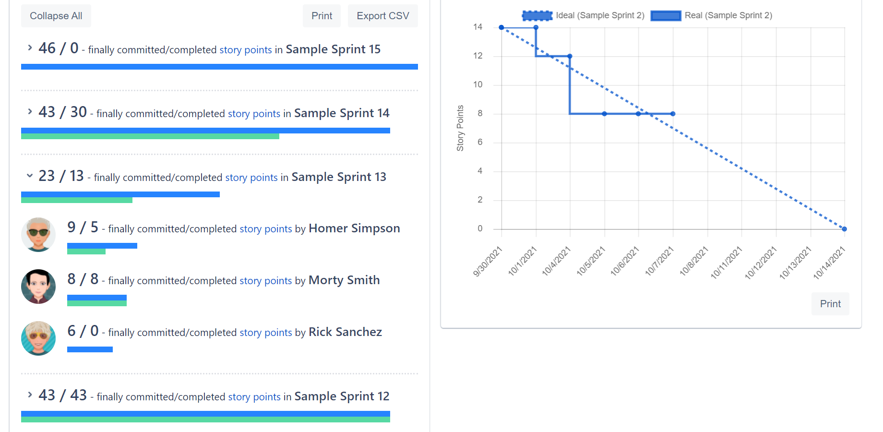
Task: Expand Sample Sprint 14 details
Action: click(29, 112)
